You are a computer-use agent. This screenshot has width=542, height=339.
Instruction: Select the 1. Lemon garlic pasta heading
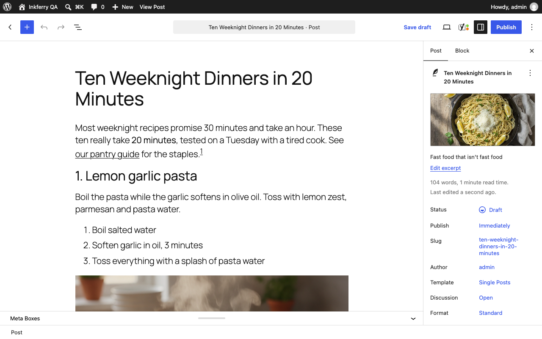(x=136, y=176)
